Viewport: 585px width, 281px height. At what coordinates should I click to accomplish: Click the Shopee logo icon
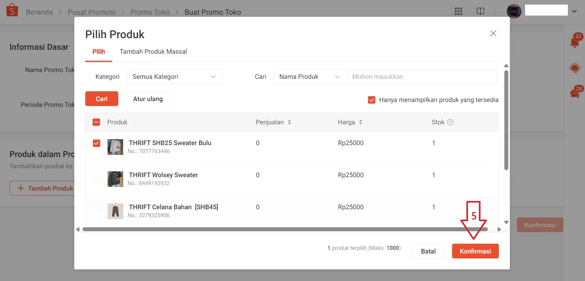[12, 10]
